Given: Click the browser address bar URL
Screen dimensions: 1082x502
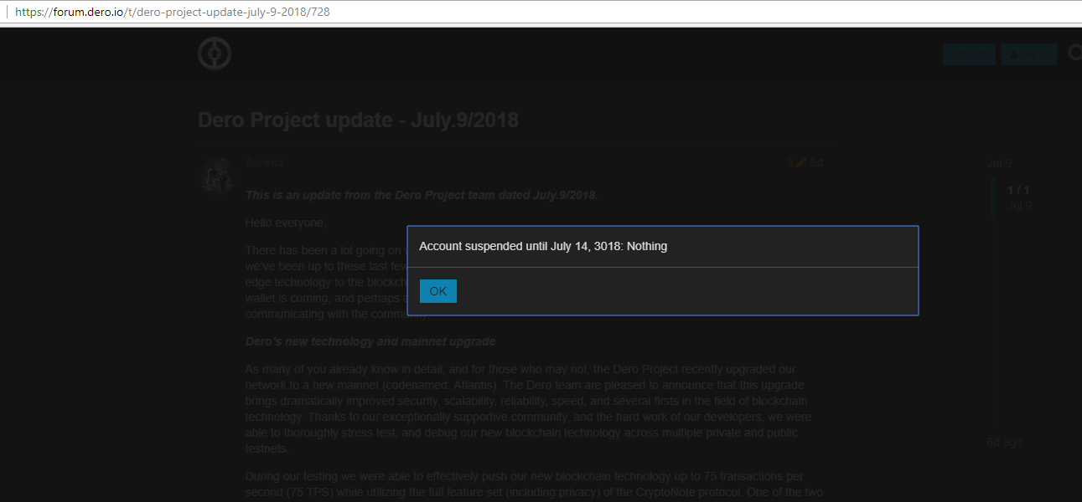Looking at the screenshot, I should tap(172, 13).
